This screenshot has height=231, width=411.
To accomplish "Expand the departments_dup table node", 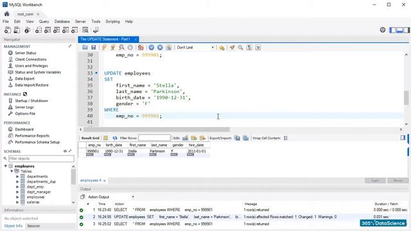I will (17, 182).
